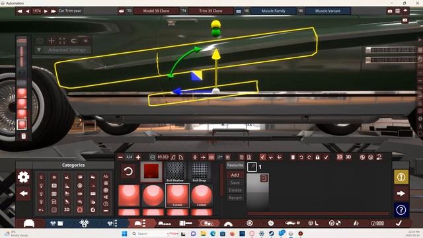The width and height of the screenshot is (423, 238).
Task: Open the yellow warning exclamation button
Action: [x=401, y=177]
